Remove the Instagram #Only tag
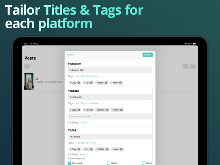The image size is (220, 165). point(79,82)
